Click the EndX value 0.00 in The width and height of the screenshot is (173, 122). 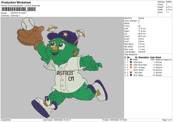click(x=141, y=39)
